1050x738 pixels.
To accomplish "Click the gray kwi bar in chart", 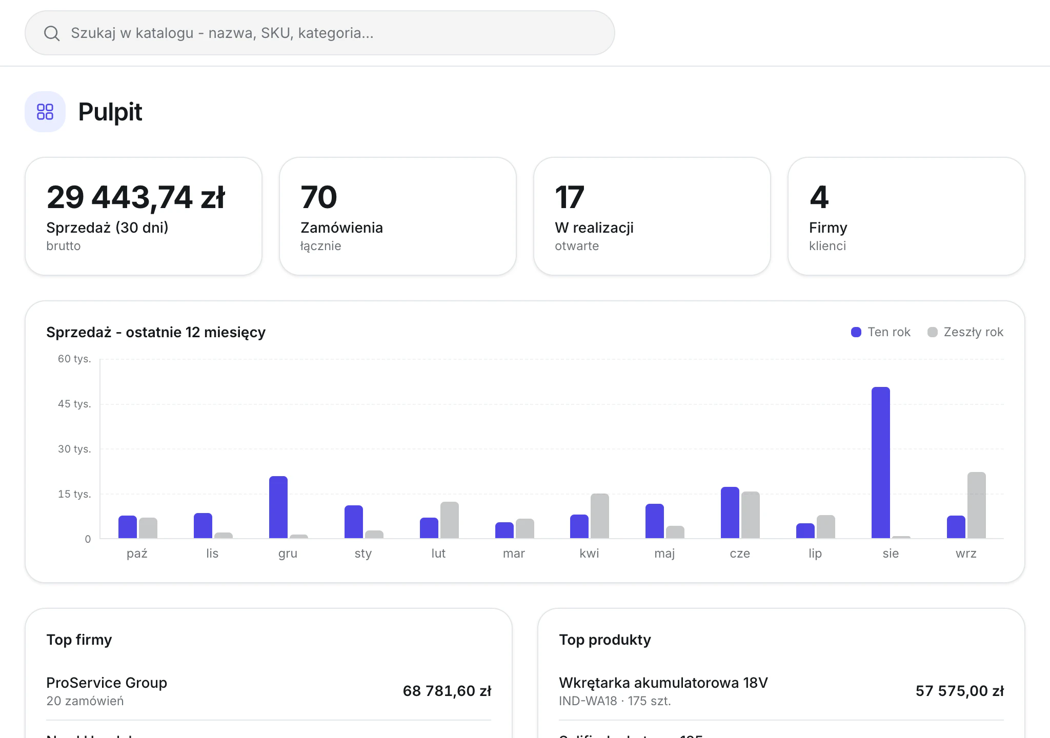I will click(x=600, y=516).
